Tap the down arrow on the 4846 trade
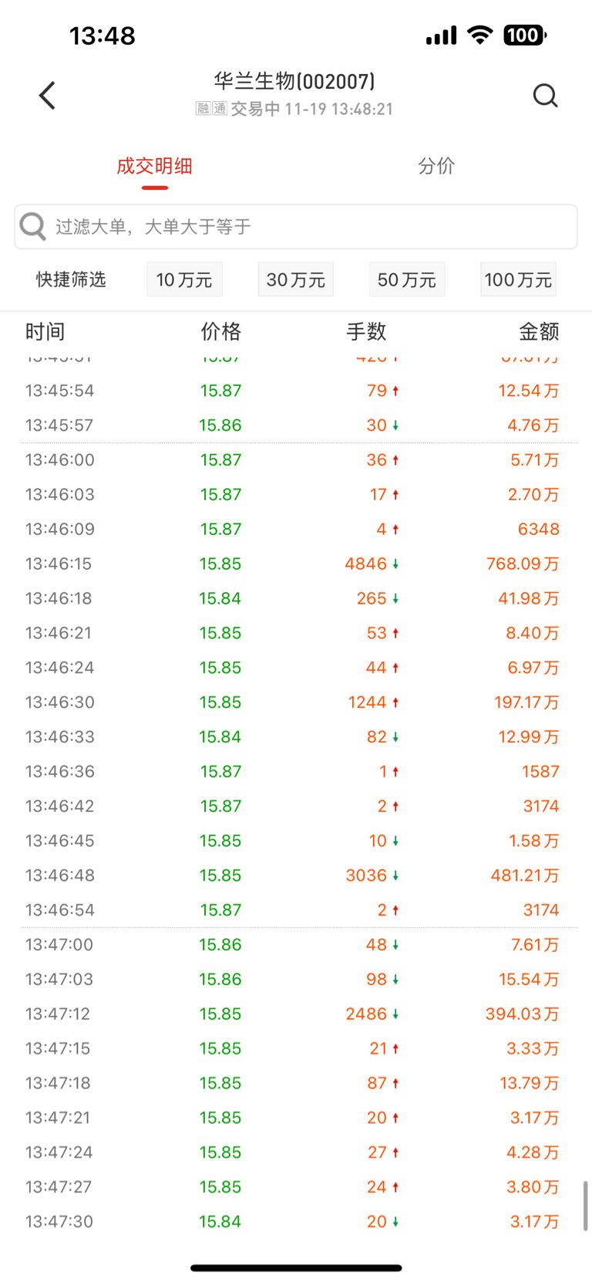592x1283 pixels. point(395,564)
